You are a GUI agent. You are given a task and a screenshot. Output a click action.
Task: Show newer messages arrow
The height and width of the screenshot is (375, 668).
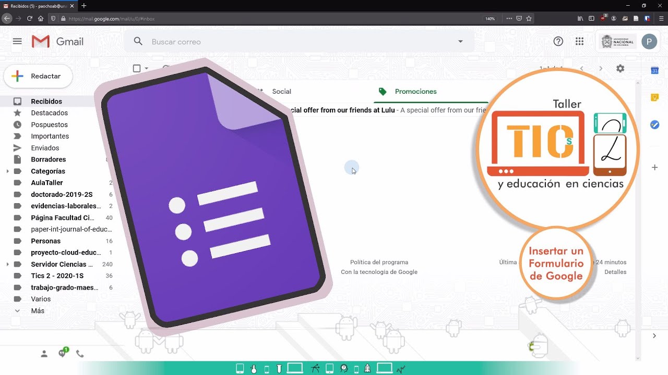coord(581,68)
